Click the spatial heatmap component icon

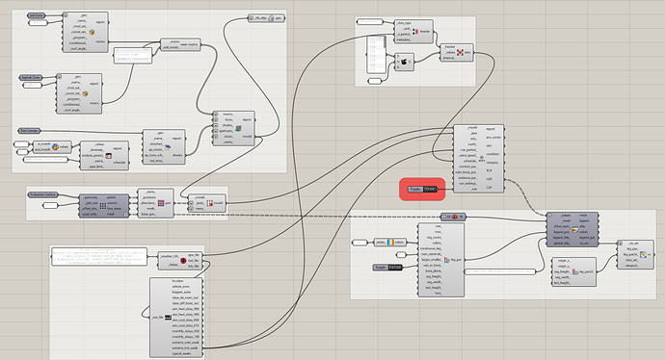click(575, 229)
